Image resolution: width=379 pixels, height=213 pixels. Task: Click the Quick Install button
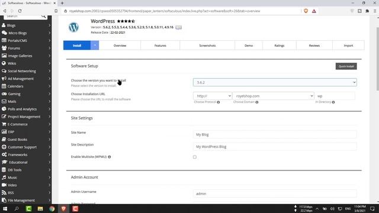tap(346, 66)
